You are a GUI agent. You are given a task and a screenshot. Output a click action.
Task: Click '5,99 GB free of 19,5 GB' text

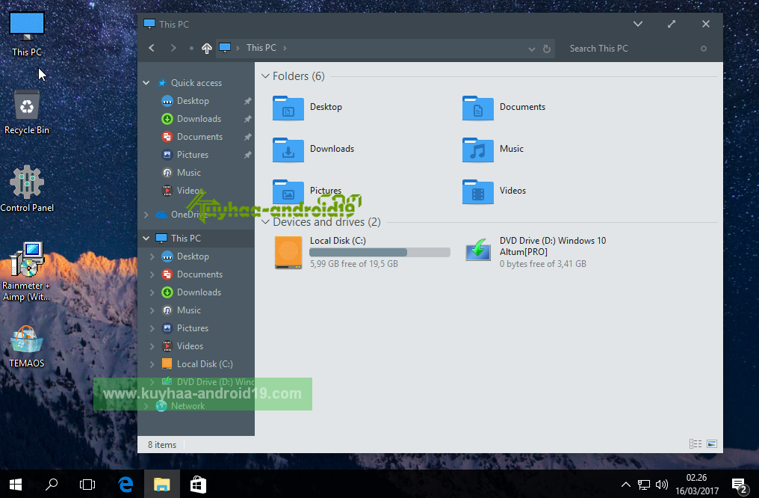tap(354, 264)
